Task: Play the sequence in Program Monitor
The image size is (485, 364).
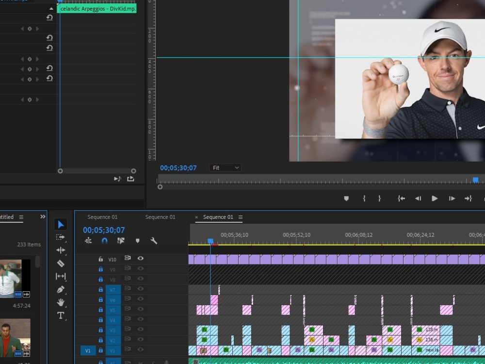Action: [435, 199]
